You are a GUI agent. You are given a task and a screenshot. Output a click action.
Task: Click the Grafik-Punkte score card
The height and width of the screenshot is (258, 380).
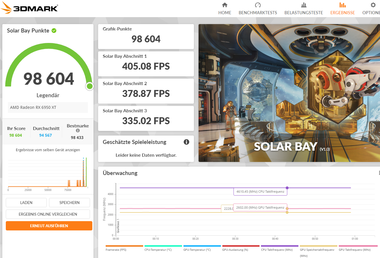(146, 37)
